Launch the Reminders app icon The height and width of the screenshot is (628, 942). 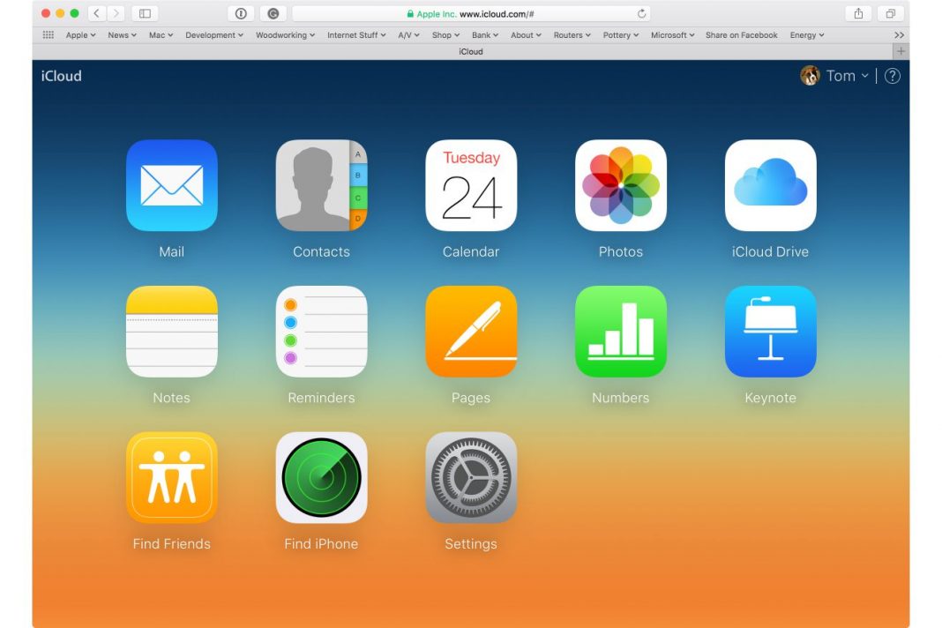pos(321,332)
